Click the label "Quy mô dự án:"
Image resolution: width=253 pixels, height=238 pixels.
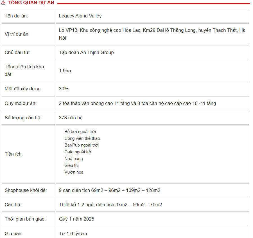click(x=21, y=103)
